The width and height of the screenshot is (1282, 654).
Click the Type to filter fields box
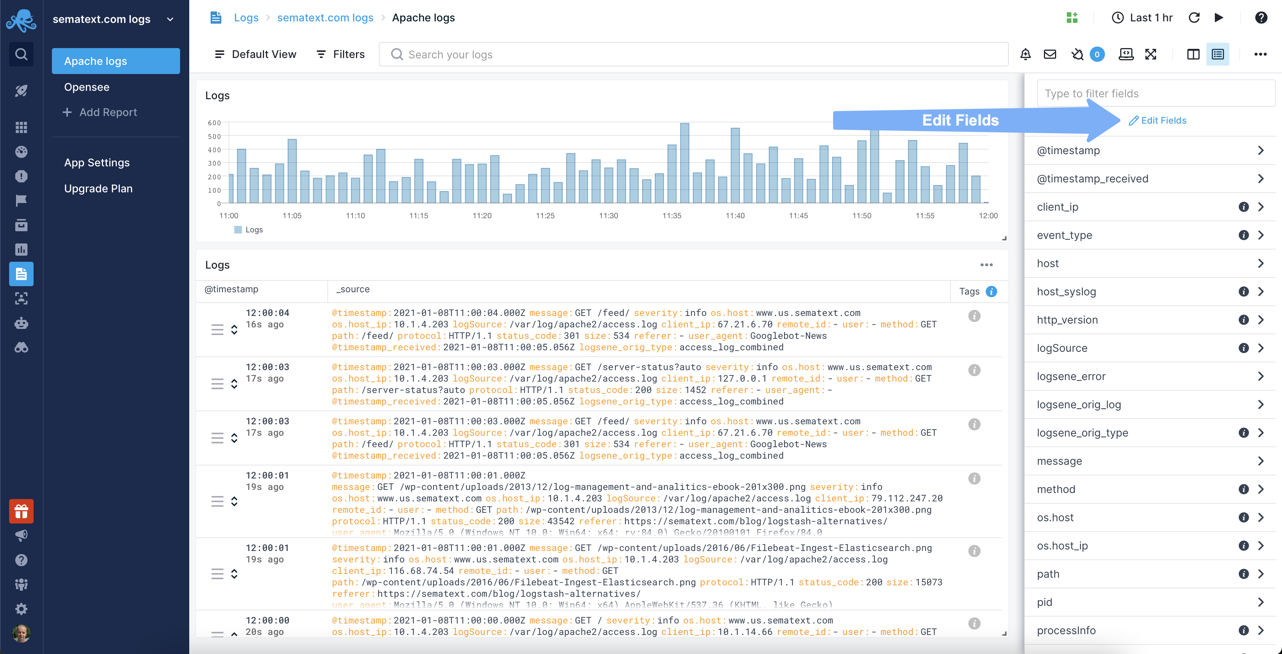(x=1156, y=93)
